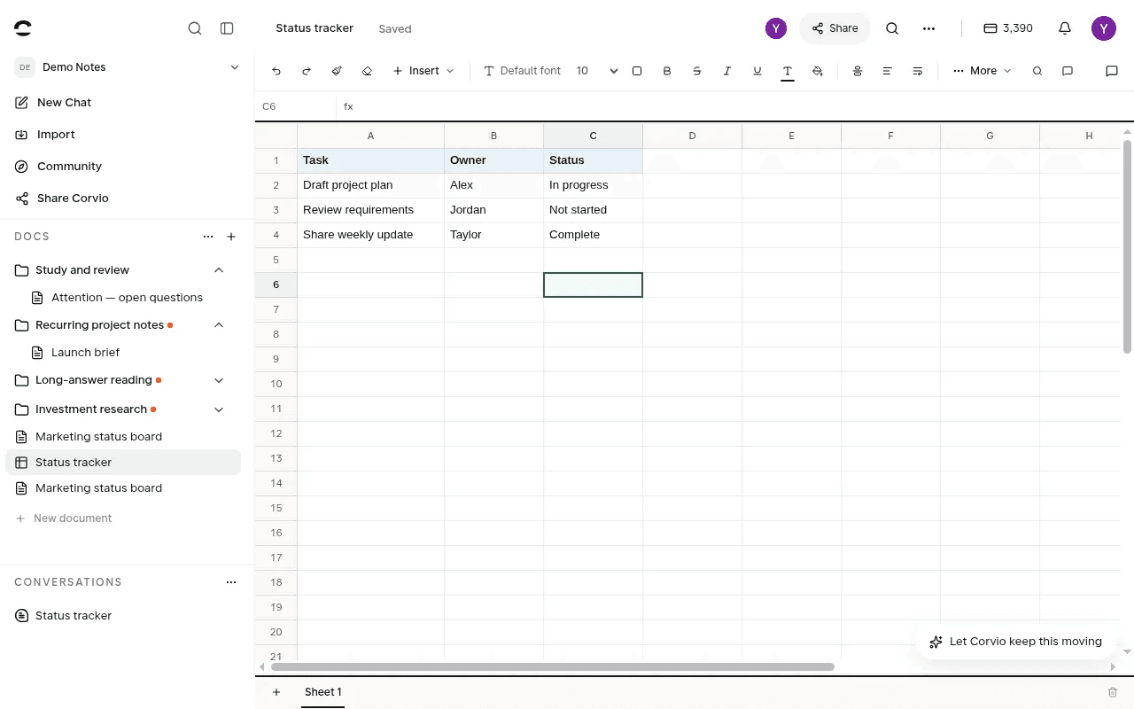Viewport: 1134px width, 709px height.
Task: Click Let Corvio keep this moving
Action: (x=1014, y=642)
